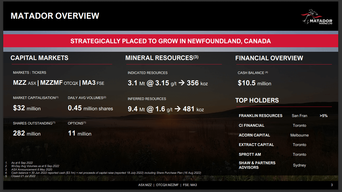Click the Melbourne location text

tap(299, 135)
